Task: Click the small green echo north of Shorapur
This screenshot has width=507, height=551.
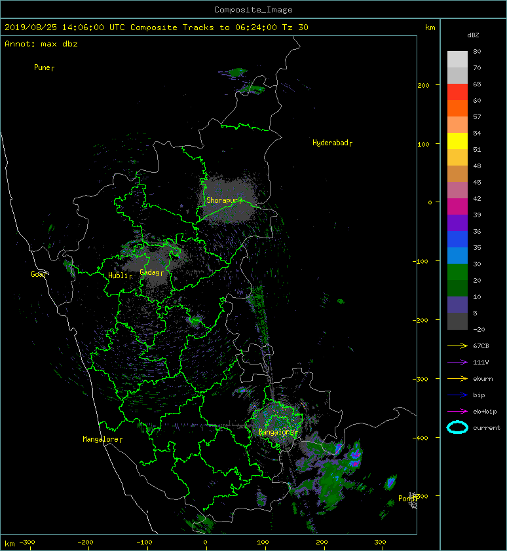Action: tap(236, 73)
